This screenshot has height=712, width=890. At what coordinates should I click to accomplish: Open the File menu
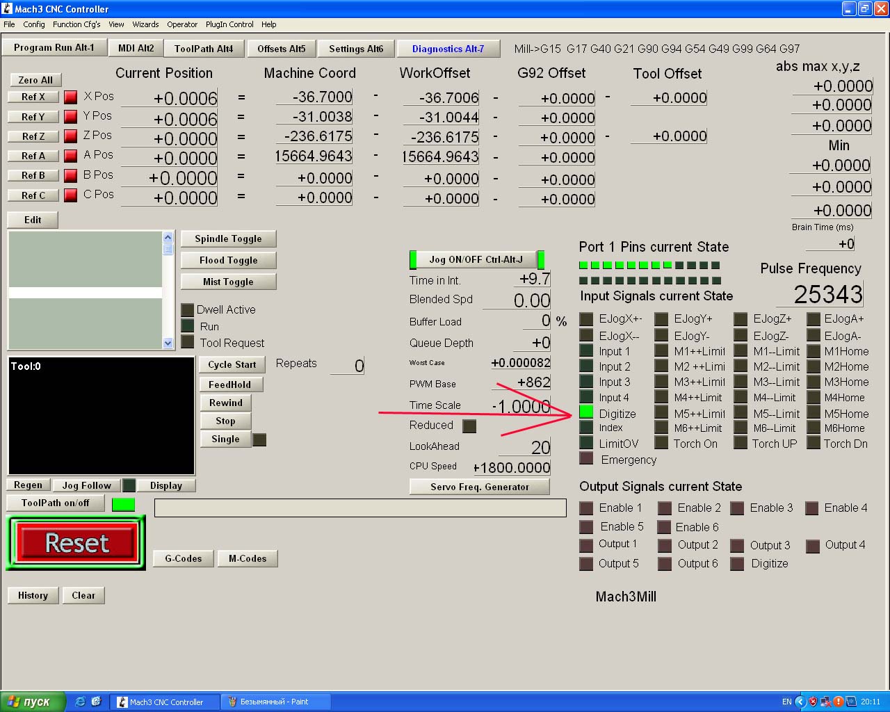tap(9, 24)
